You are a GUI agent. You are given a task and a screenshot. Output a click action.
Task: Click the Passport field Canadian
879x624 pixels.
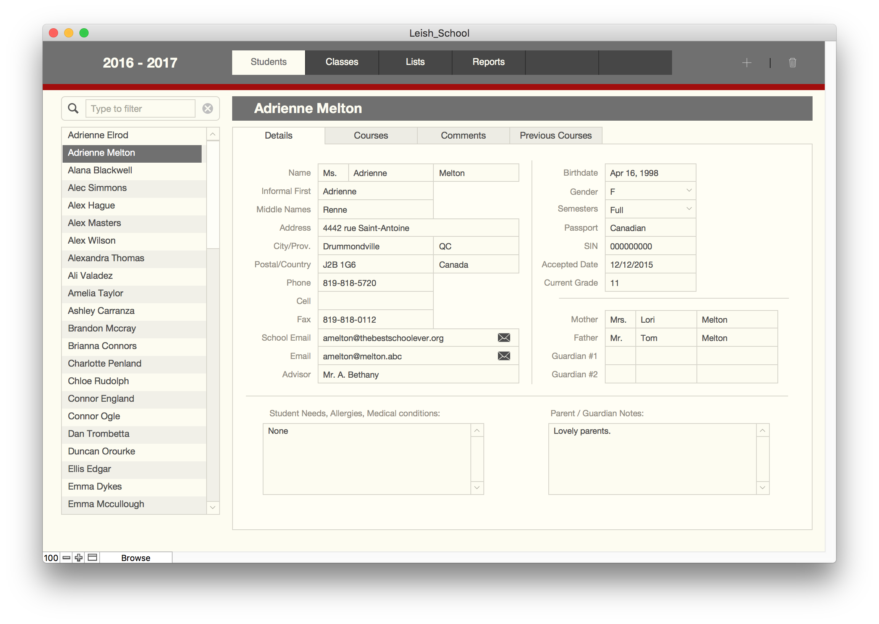coord(650,228)
